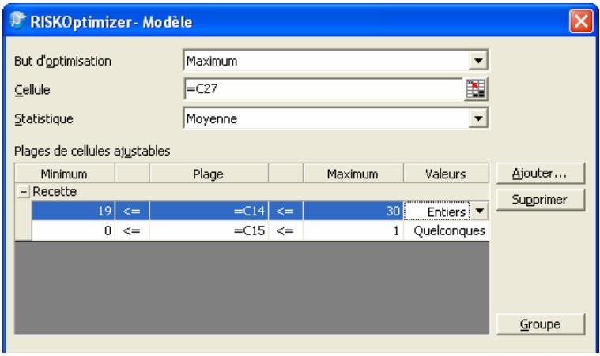Click the But d'optimisation label

[62, 61]
